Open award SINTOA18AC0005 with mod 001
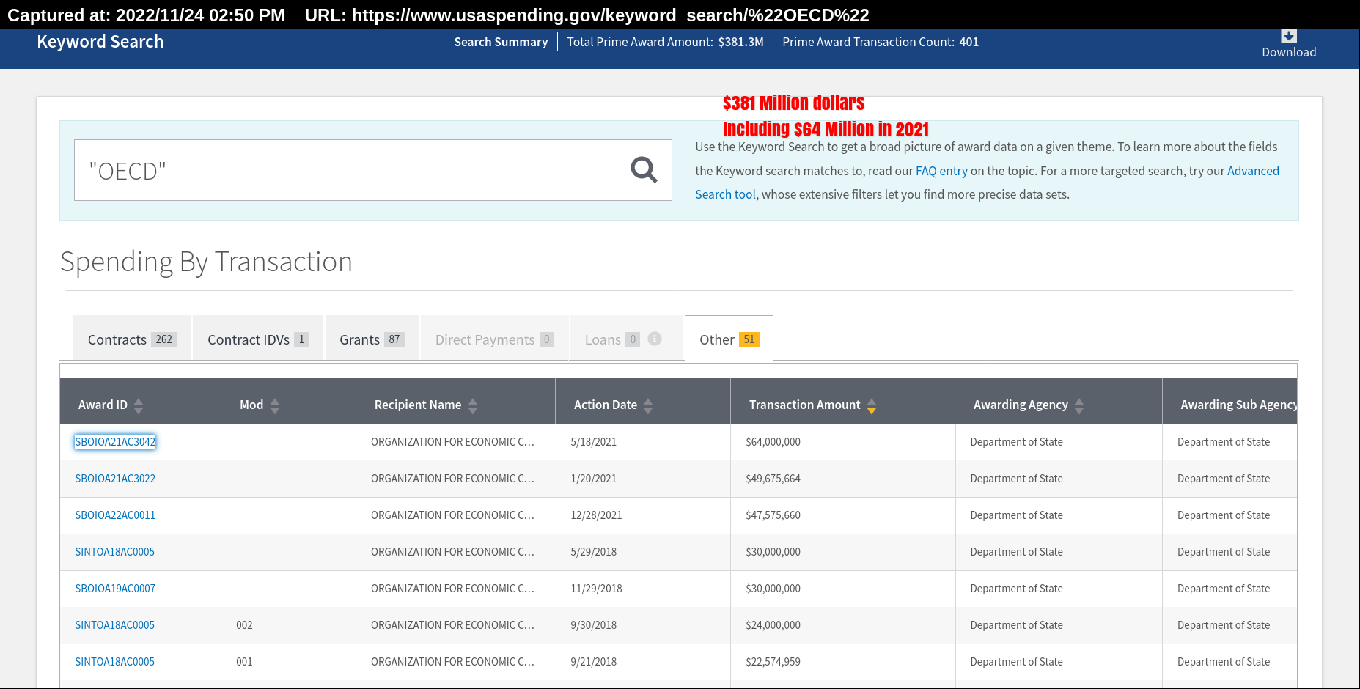1360x689 pixels. [x=114, y=661]
